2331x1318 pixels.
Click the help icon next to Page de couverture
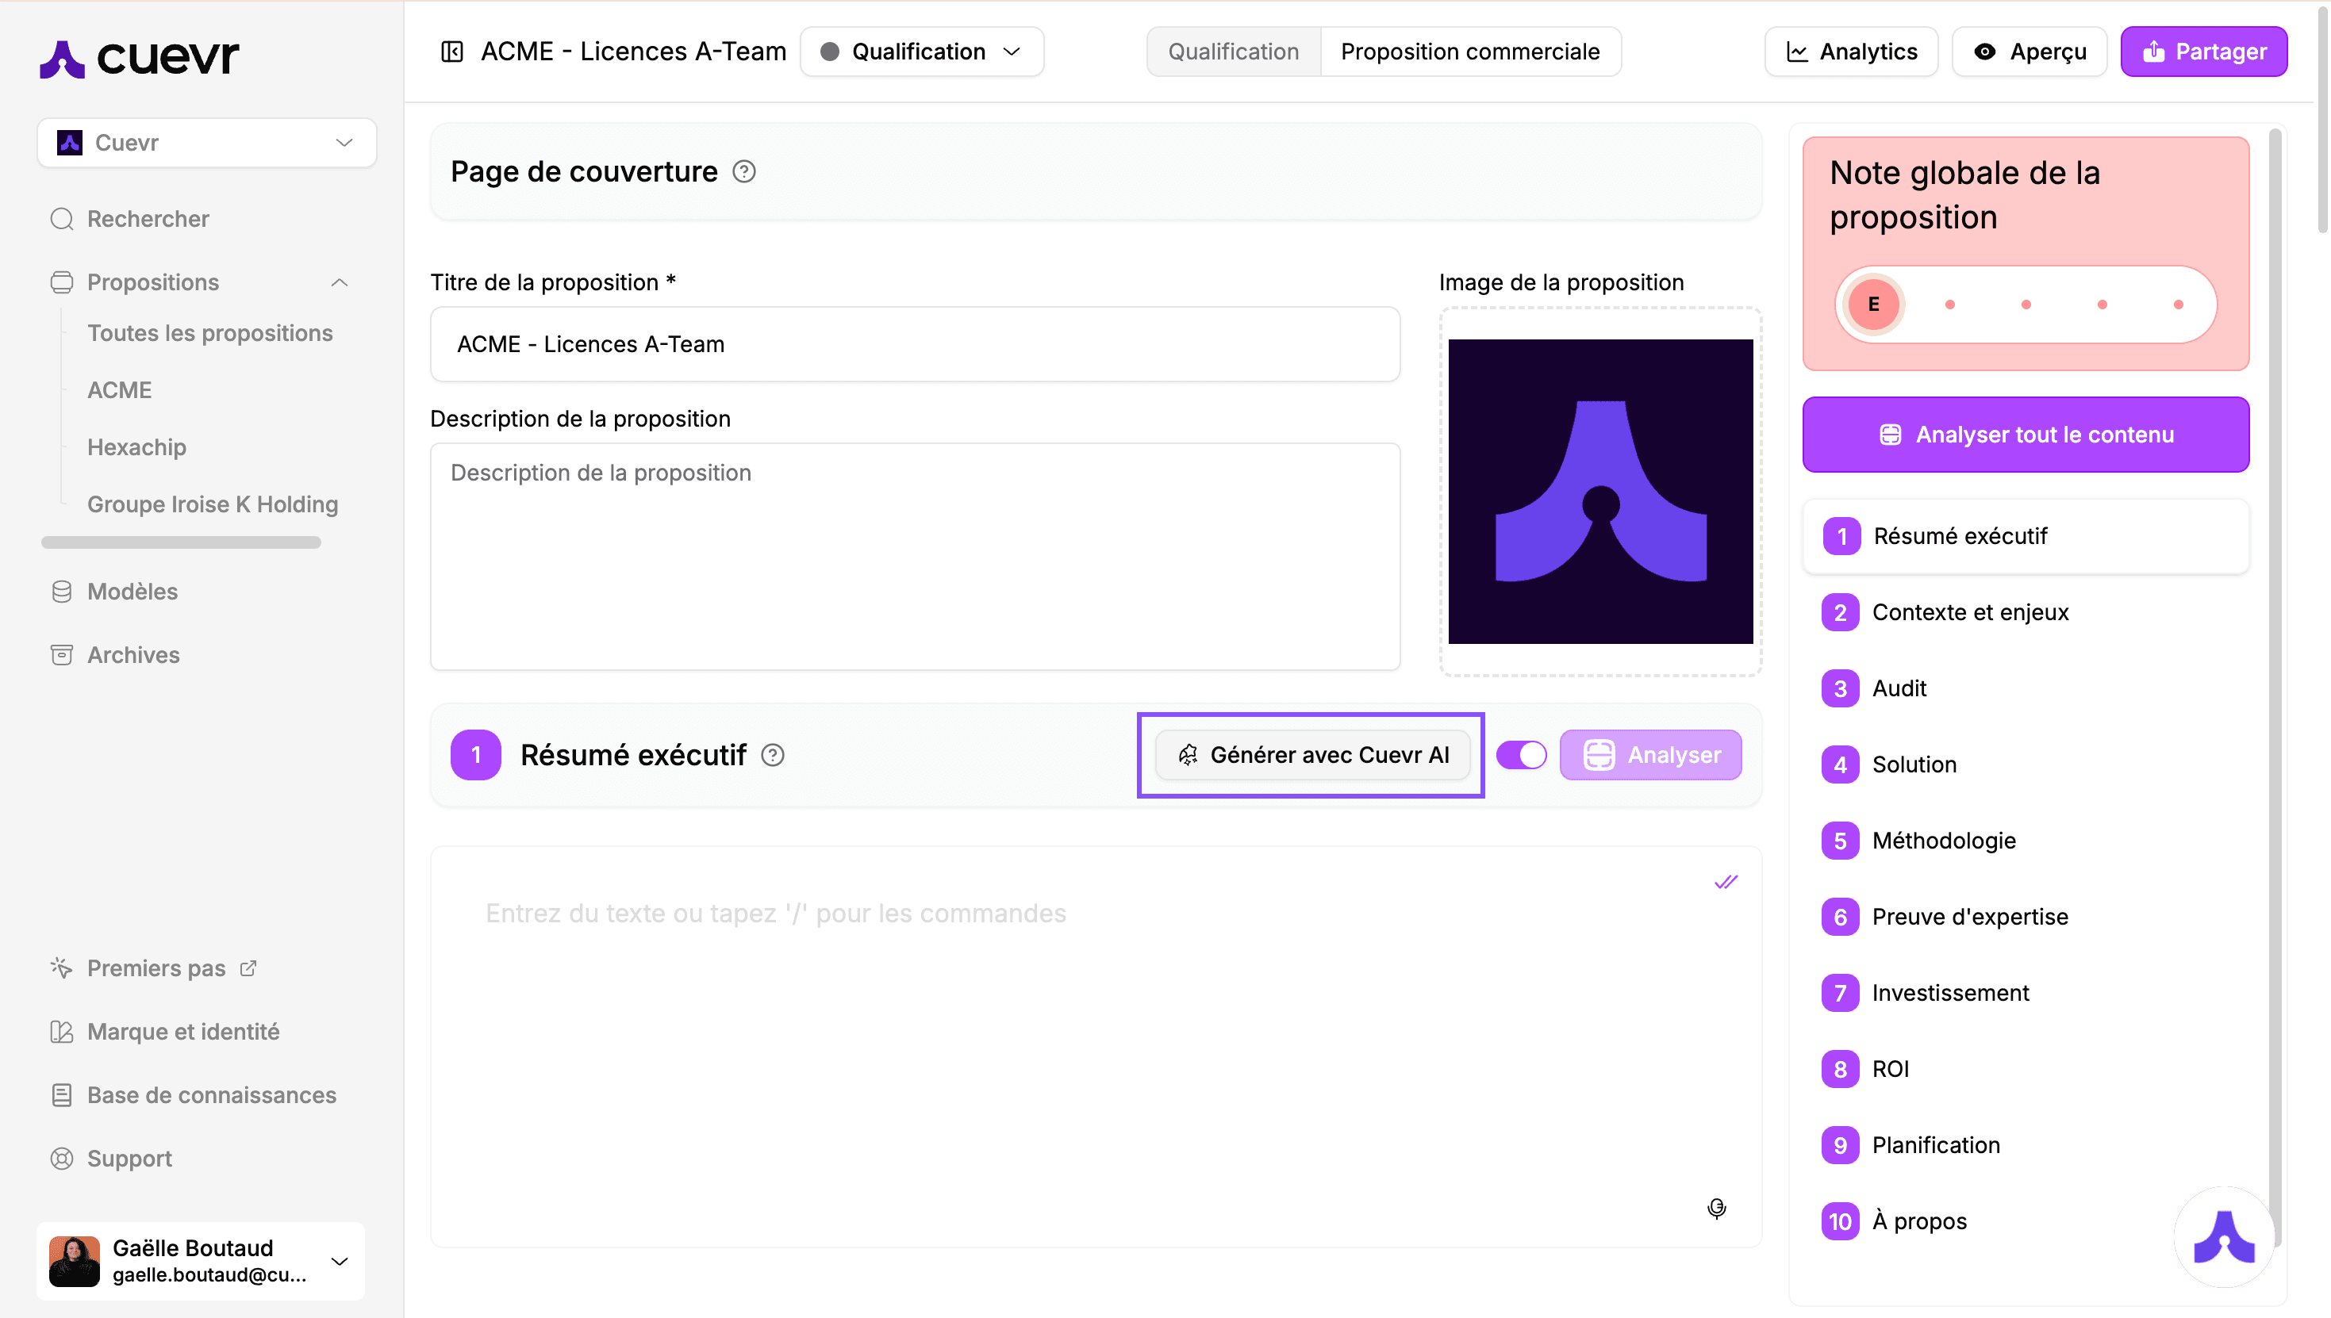coord(744,171)
